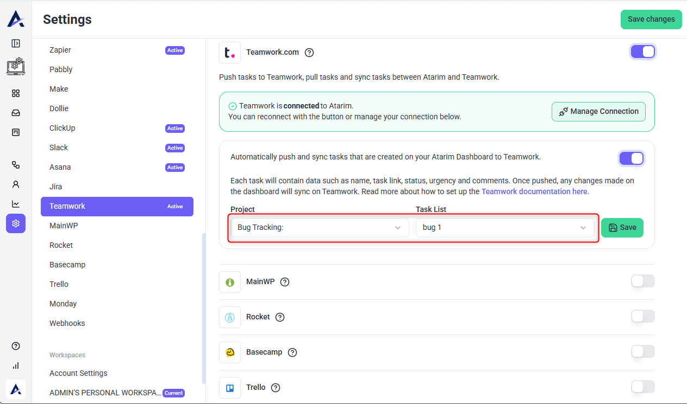The height and width of the screenshot is (404, 687).
Task: Click the Atarim logo at top of sidebar
Action: [x=15, y=18]
